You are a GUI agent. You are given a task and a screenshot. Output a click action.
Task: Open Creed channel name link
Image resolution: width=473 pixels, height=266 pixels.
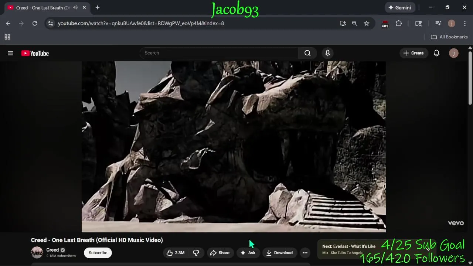(x=52, y=250)
